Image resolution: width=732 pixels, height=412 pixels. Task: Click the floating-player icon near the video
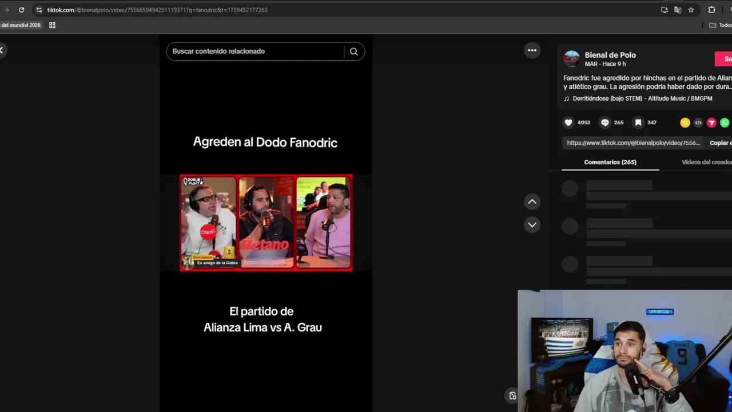coord(512,395)
